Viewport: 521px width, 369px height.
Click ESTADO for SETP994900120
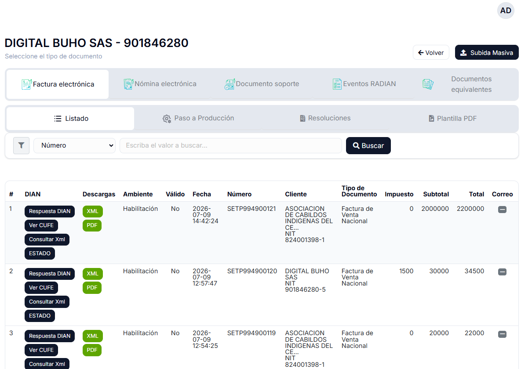[x=40, y=316]
